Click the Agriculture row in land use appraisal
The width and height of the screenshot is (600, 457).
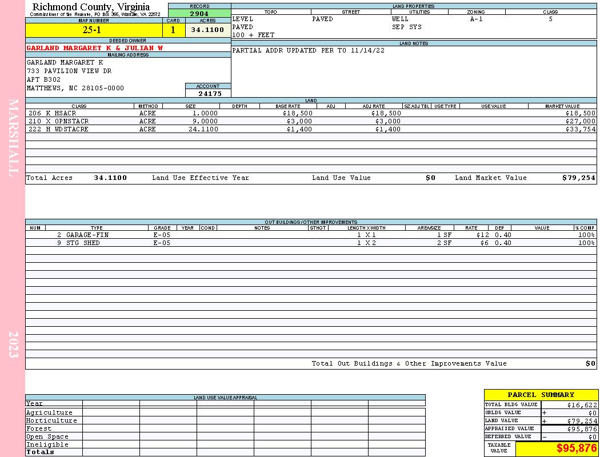click(225, 412)
